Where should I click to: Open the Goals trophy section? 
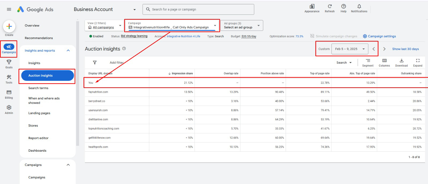tap(9, 64)
